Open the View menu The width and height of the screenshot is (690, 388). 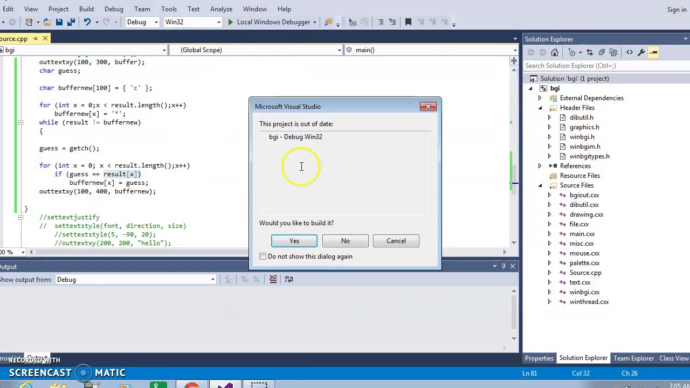(x=31, y=9)
